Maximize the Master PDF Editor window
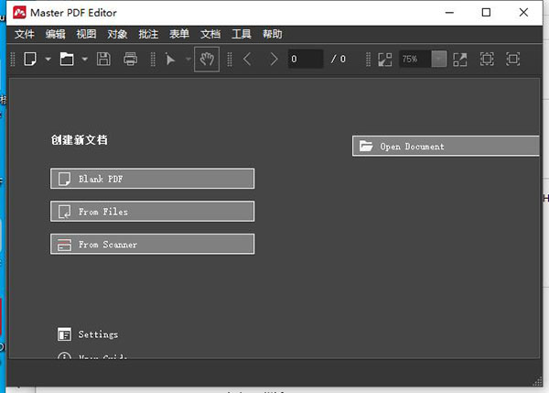The image size is (549, 393). (x=486, y=13)
